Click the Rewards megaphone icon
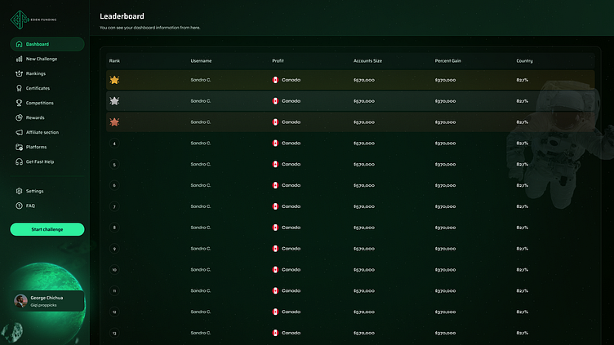The image size is (614, 345). (19, 117)
